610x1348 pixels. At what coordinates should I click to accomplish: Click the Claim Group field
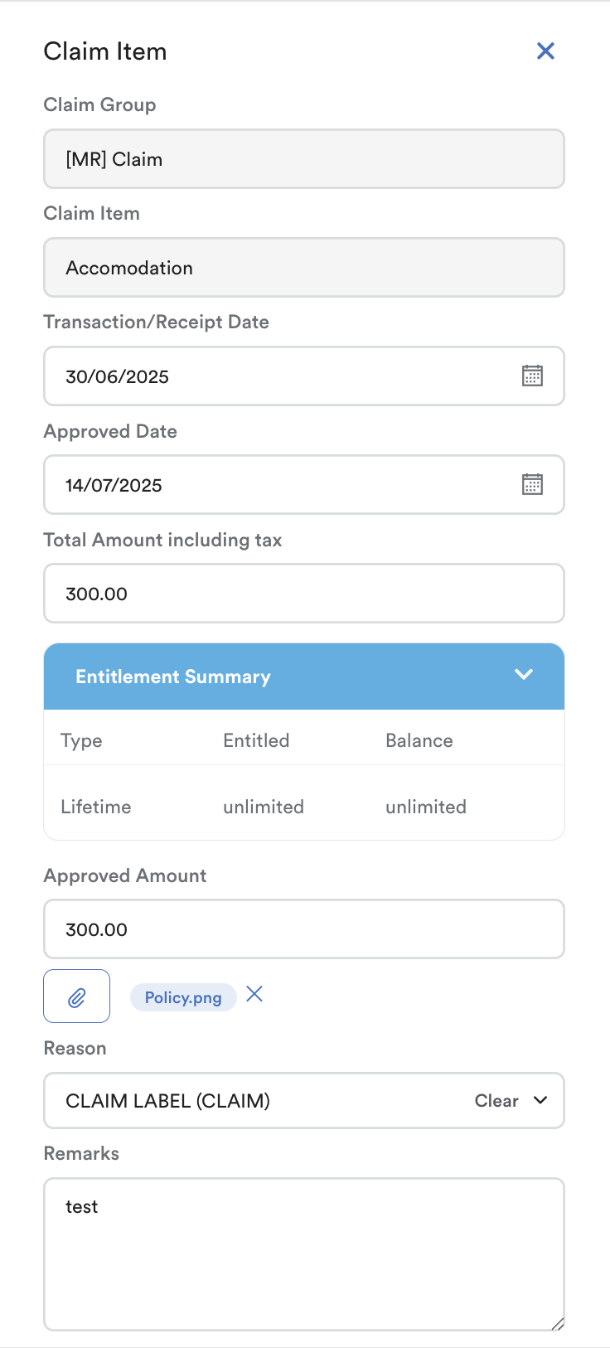coord(303,159)
